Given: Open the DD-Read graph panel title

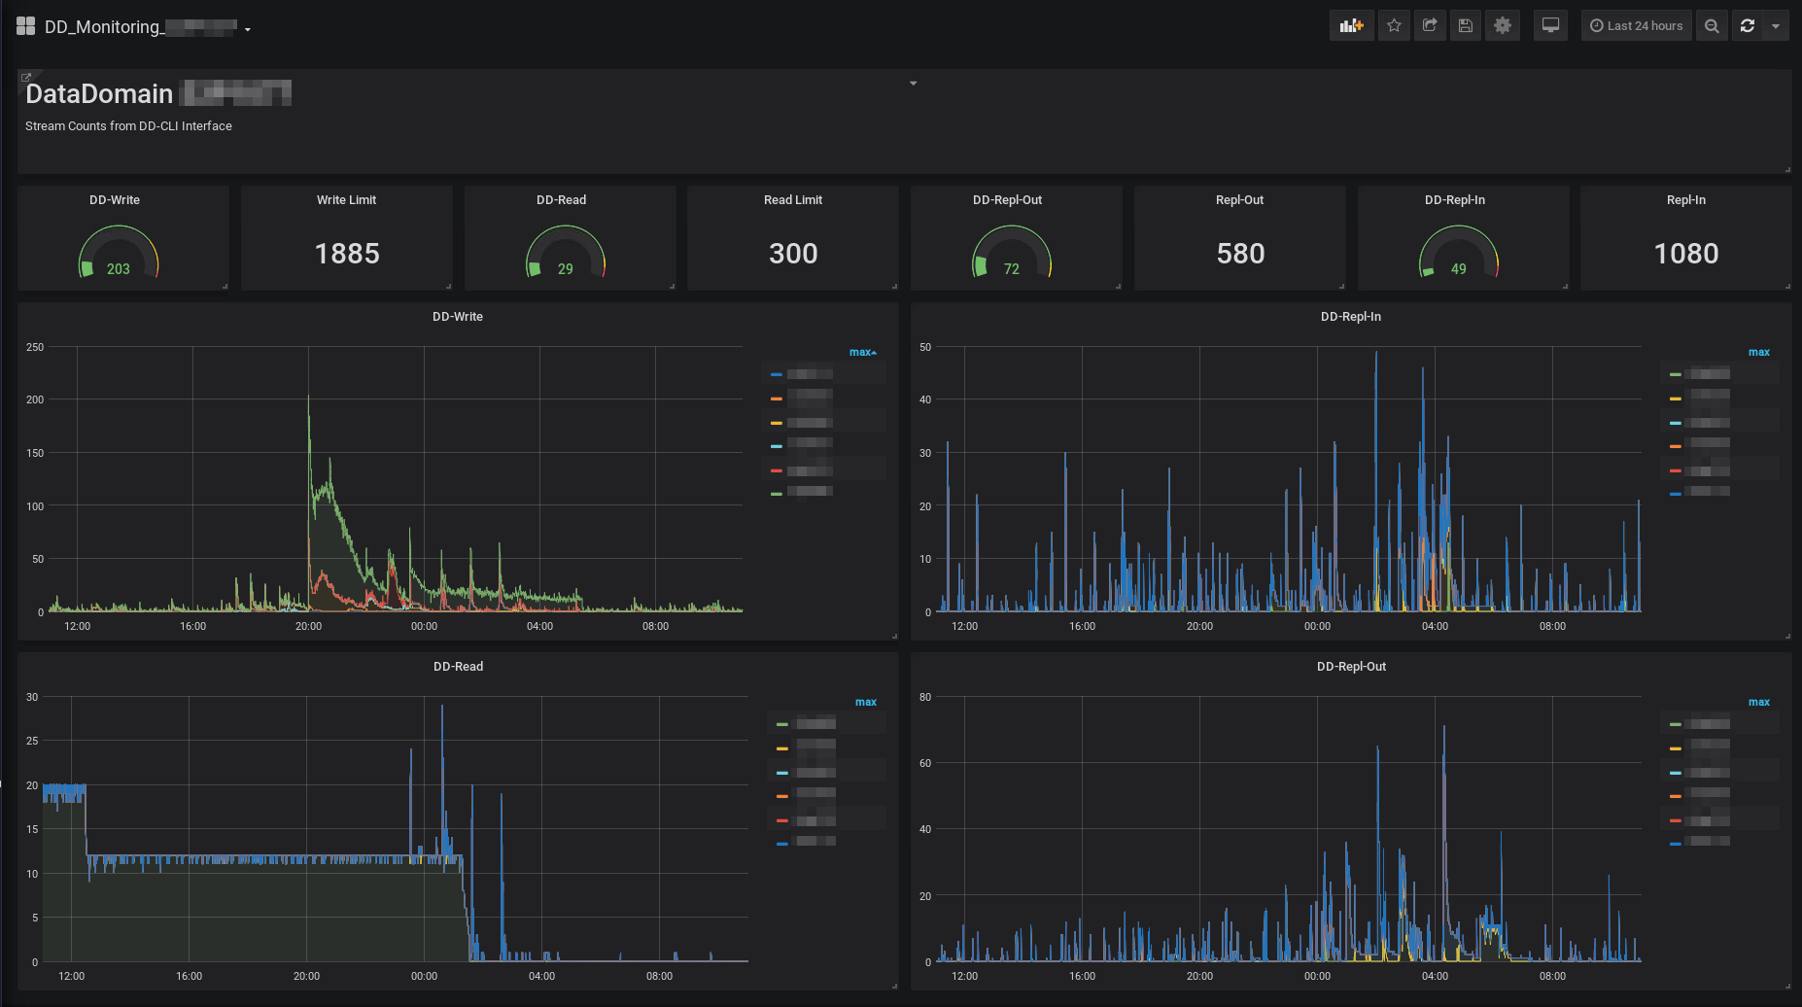Looking at the screenshot, I should pyautogui.click(x=458, y=667).
